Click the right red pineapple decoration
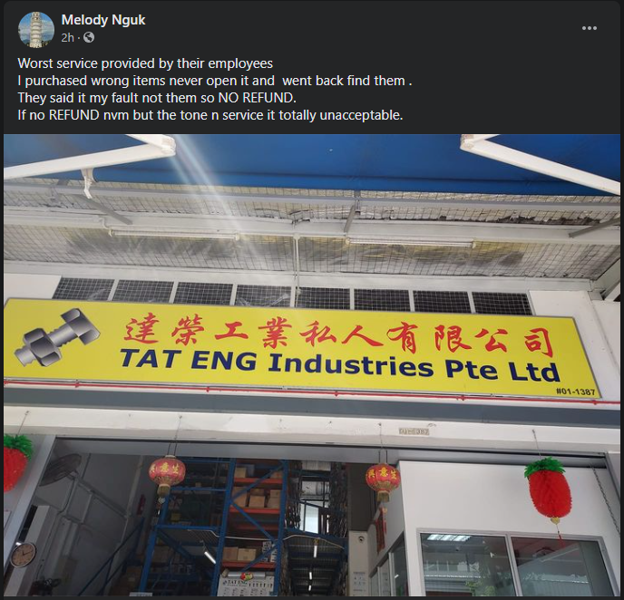Image resolution: width=624 pixels, height=600 pixels. 550,489
